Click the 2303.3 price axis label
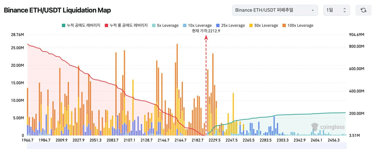This screenshot has width=372, height=149. click(282, 140)
